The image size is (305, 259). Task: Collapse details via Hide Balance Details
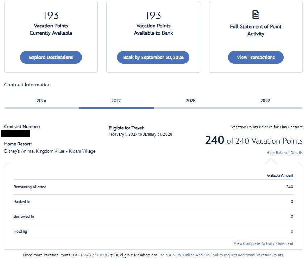[284, 153]
